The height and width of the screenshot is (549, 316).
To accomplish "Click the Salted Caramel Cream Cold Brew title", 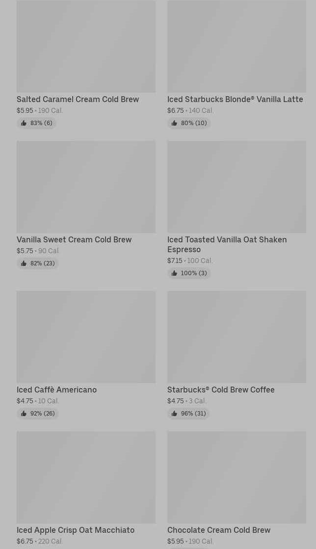I will tap(78, 100).
